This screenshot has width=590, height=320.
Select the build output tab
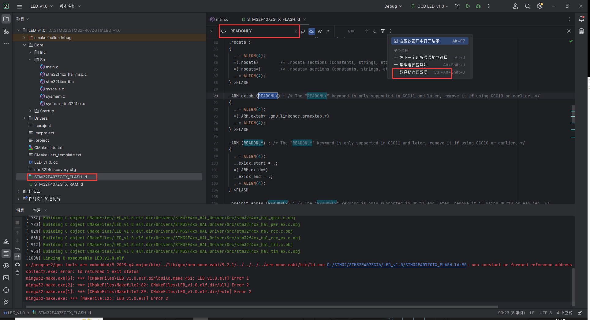click(x=37, y=210)
